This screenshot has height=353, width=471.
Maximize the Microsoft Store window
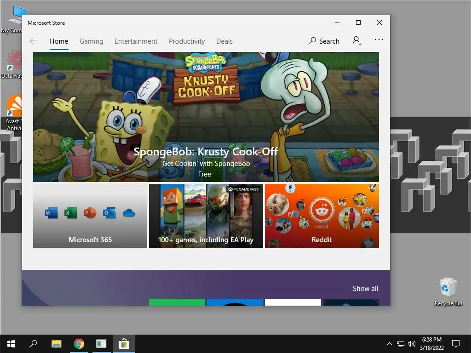tap(358, 23)
